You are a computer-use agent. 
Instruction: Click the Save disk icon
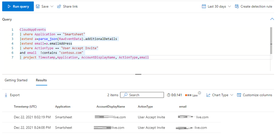(x=38, y=6)
